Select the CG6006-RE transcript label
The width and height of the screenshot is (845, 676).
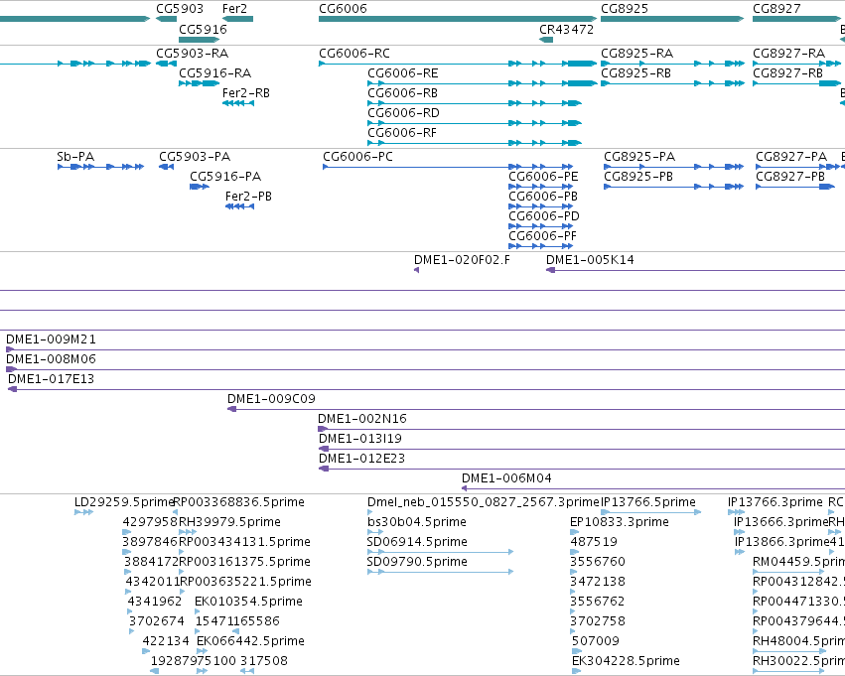pos(402,73)
